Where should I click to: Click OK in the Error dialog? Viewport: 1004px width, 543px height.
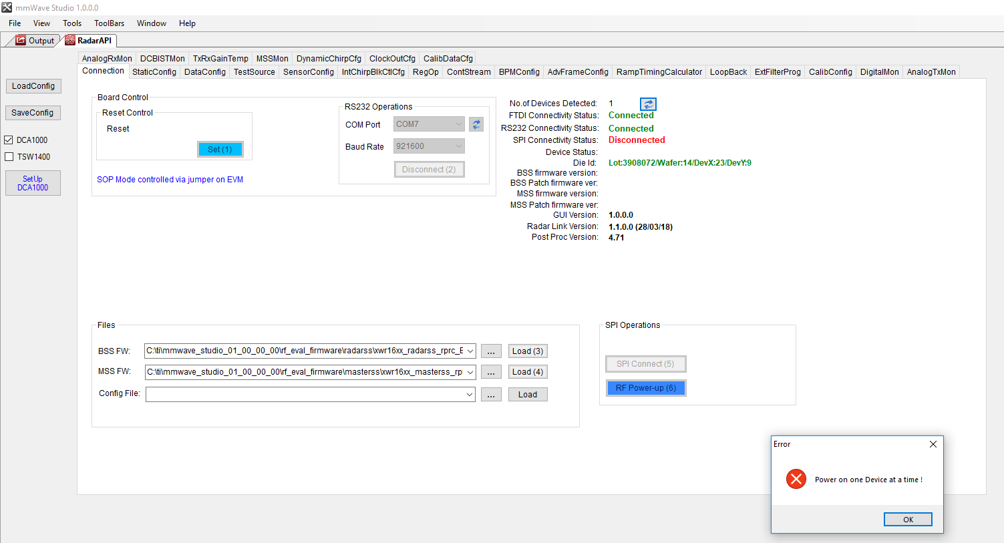[908, 520]
